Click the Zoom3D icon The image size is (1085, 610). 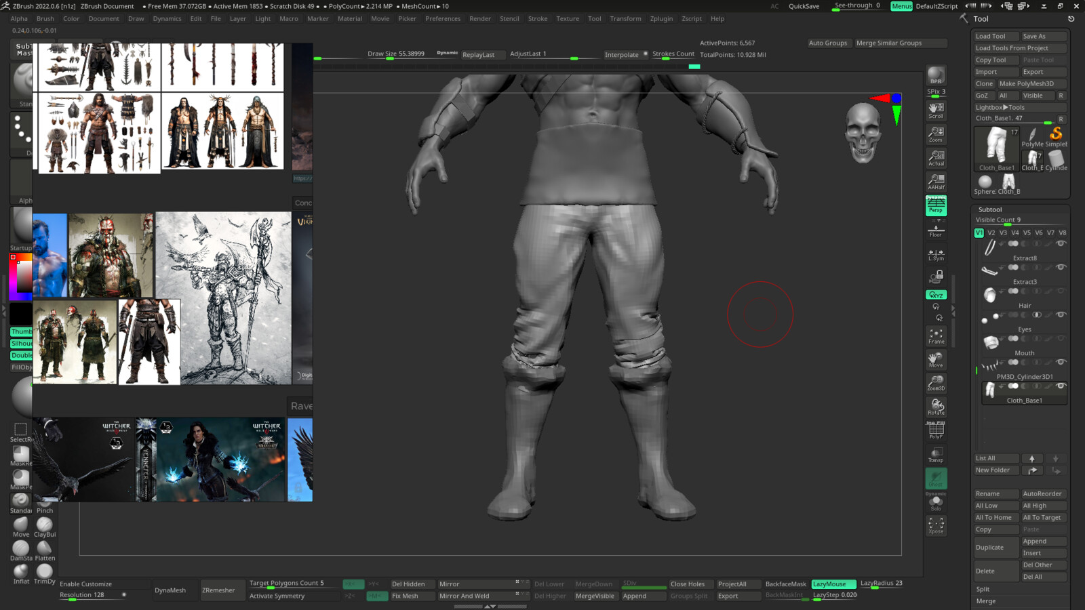coord(936,384)
